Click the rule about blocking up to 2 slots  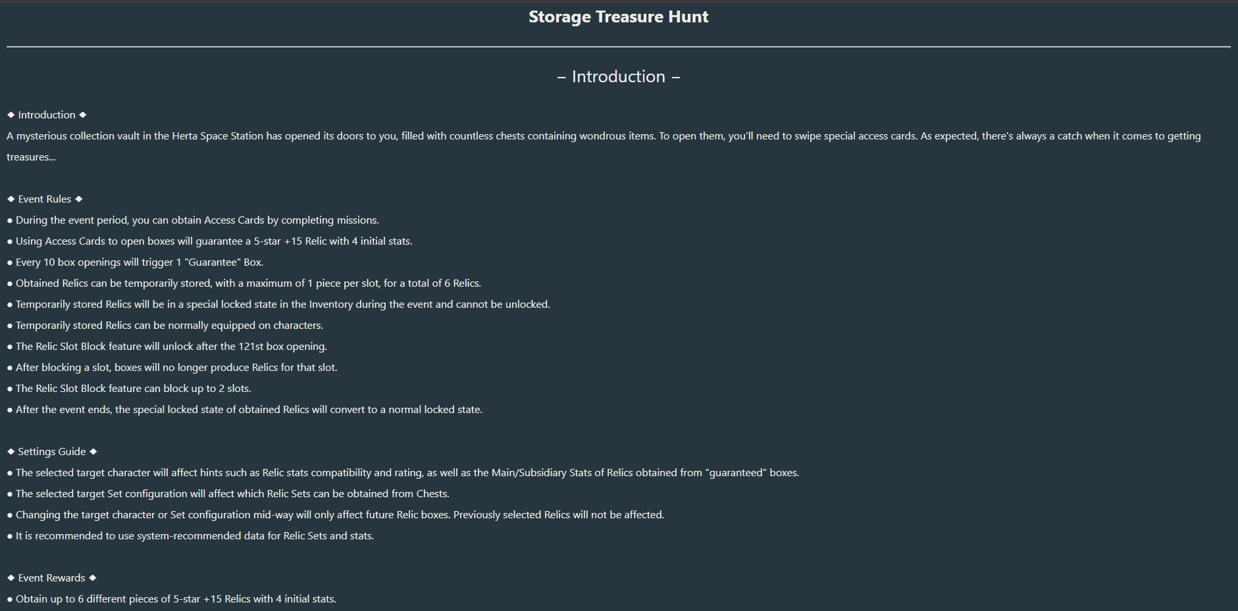[133, 389]
